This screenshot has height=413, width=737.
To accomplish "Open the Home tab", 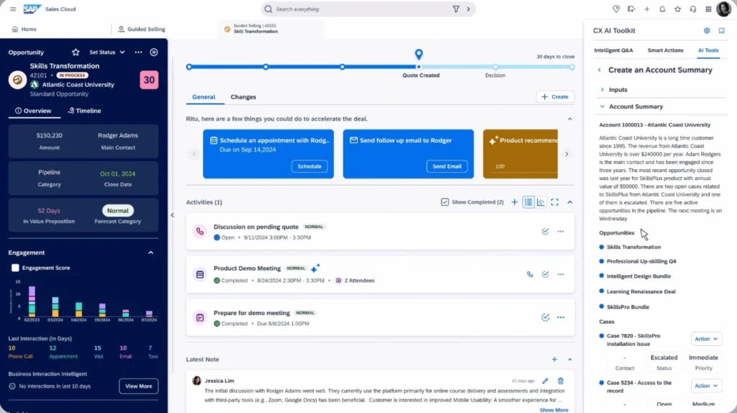I will click(x=24, y=29).
